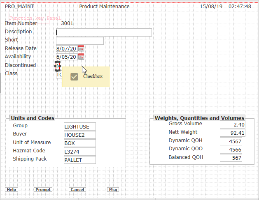259x200 pixels.
Task: Select the Buyer field HOUSE2
Action: pyautogui.click(x=80, y=135)
